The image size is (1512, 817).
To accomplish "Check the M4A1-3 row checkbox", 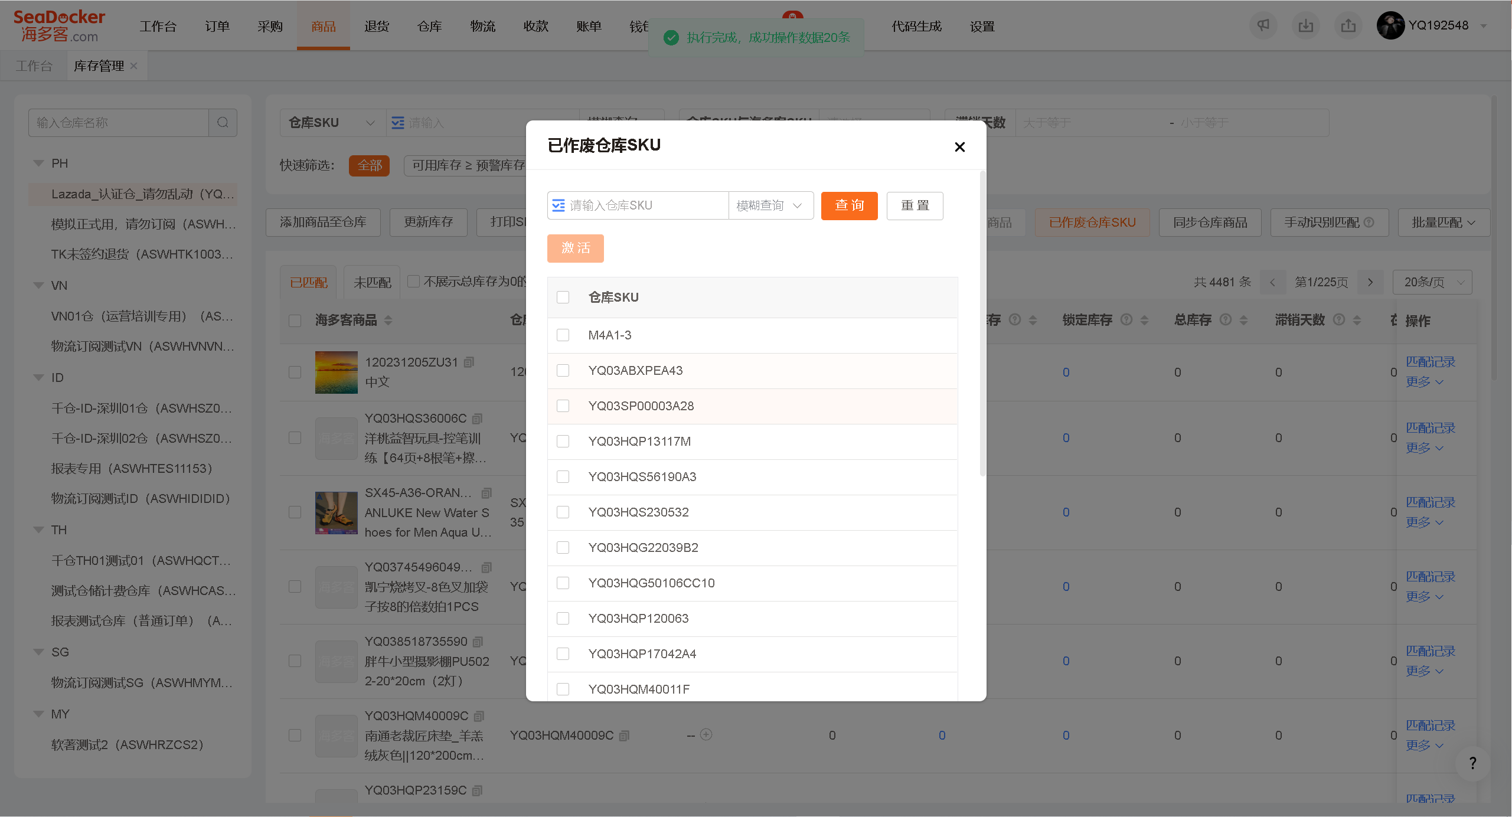I will tap(563, 335).
